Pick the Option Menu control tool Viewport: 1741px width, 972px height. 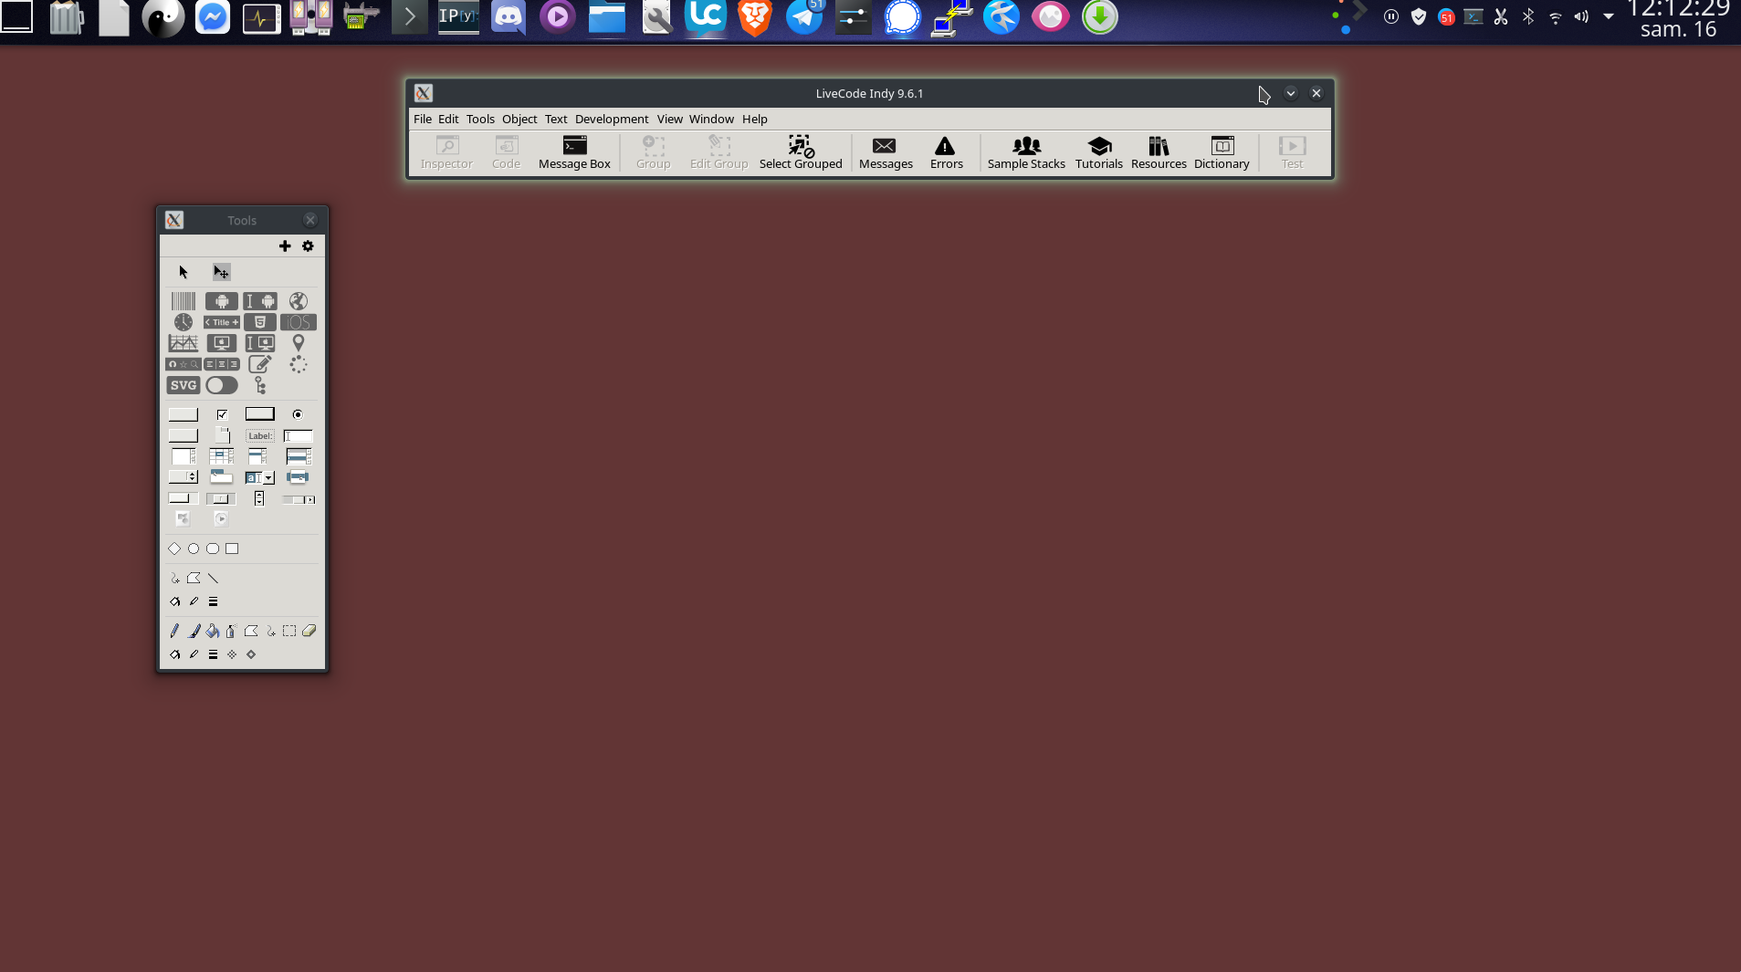[184, 477]
